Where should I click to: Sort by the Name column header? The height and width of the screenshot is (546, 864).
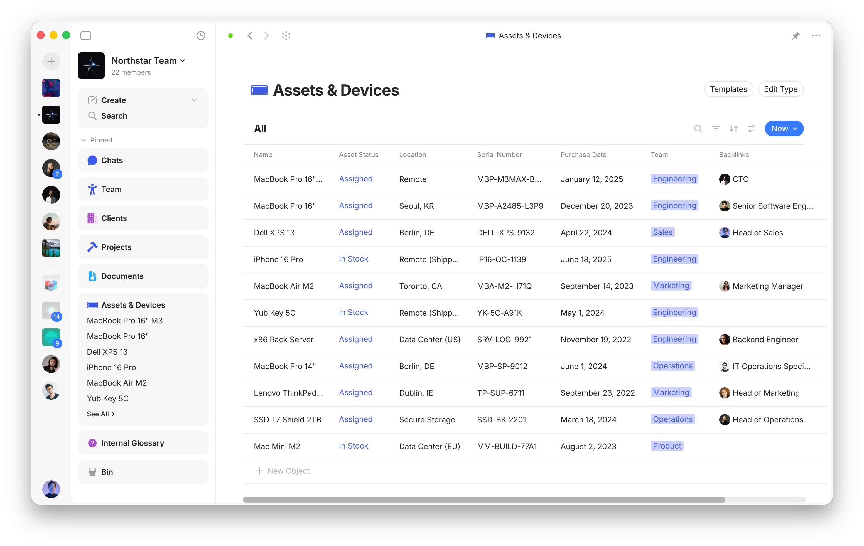[263, 155]
